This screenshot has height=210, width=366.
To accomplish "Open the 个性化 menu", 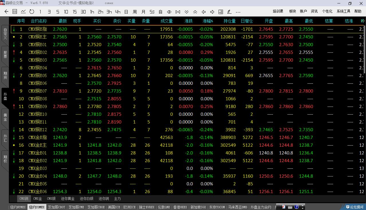I will pos(327,11).
